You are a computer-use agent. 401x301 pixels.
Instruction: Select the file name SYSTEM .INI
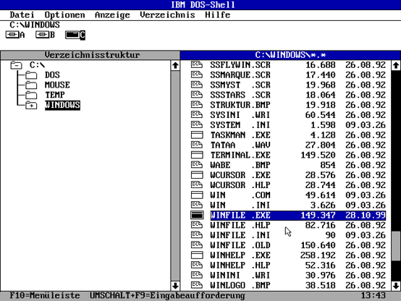tap(240, 124)
